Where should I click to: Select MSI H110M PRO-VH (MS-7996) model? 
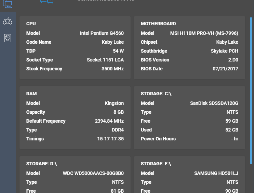[204, 33]
